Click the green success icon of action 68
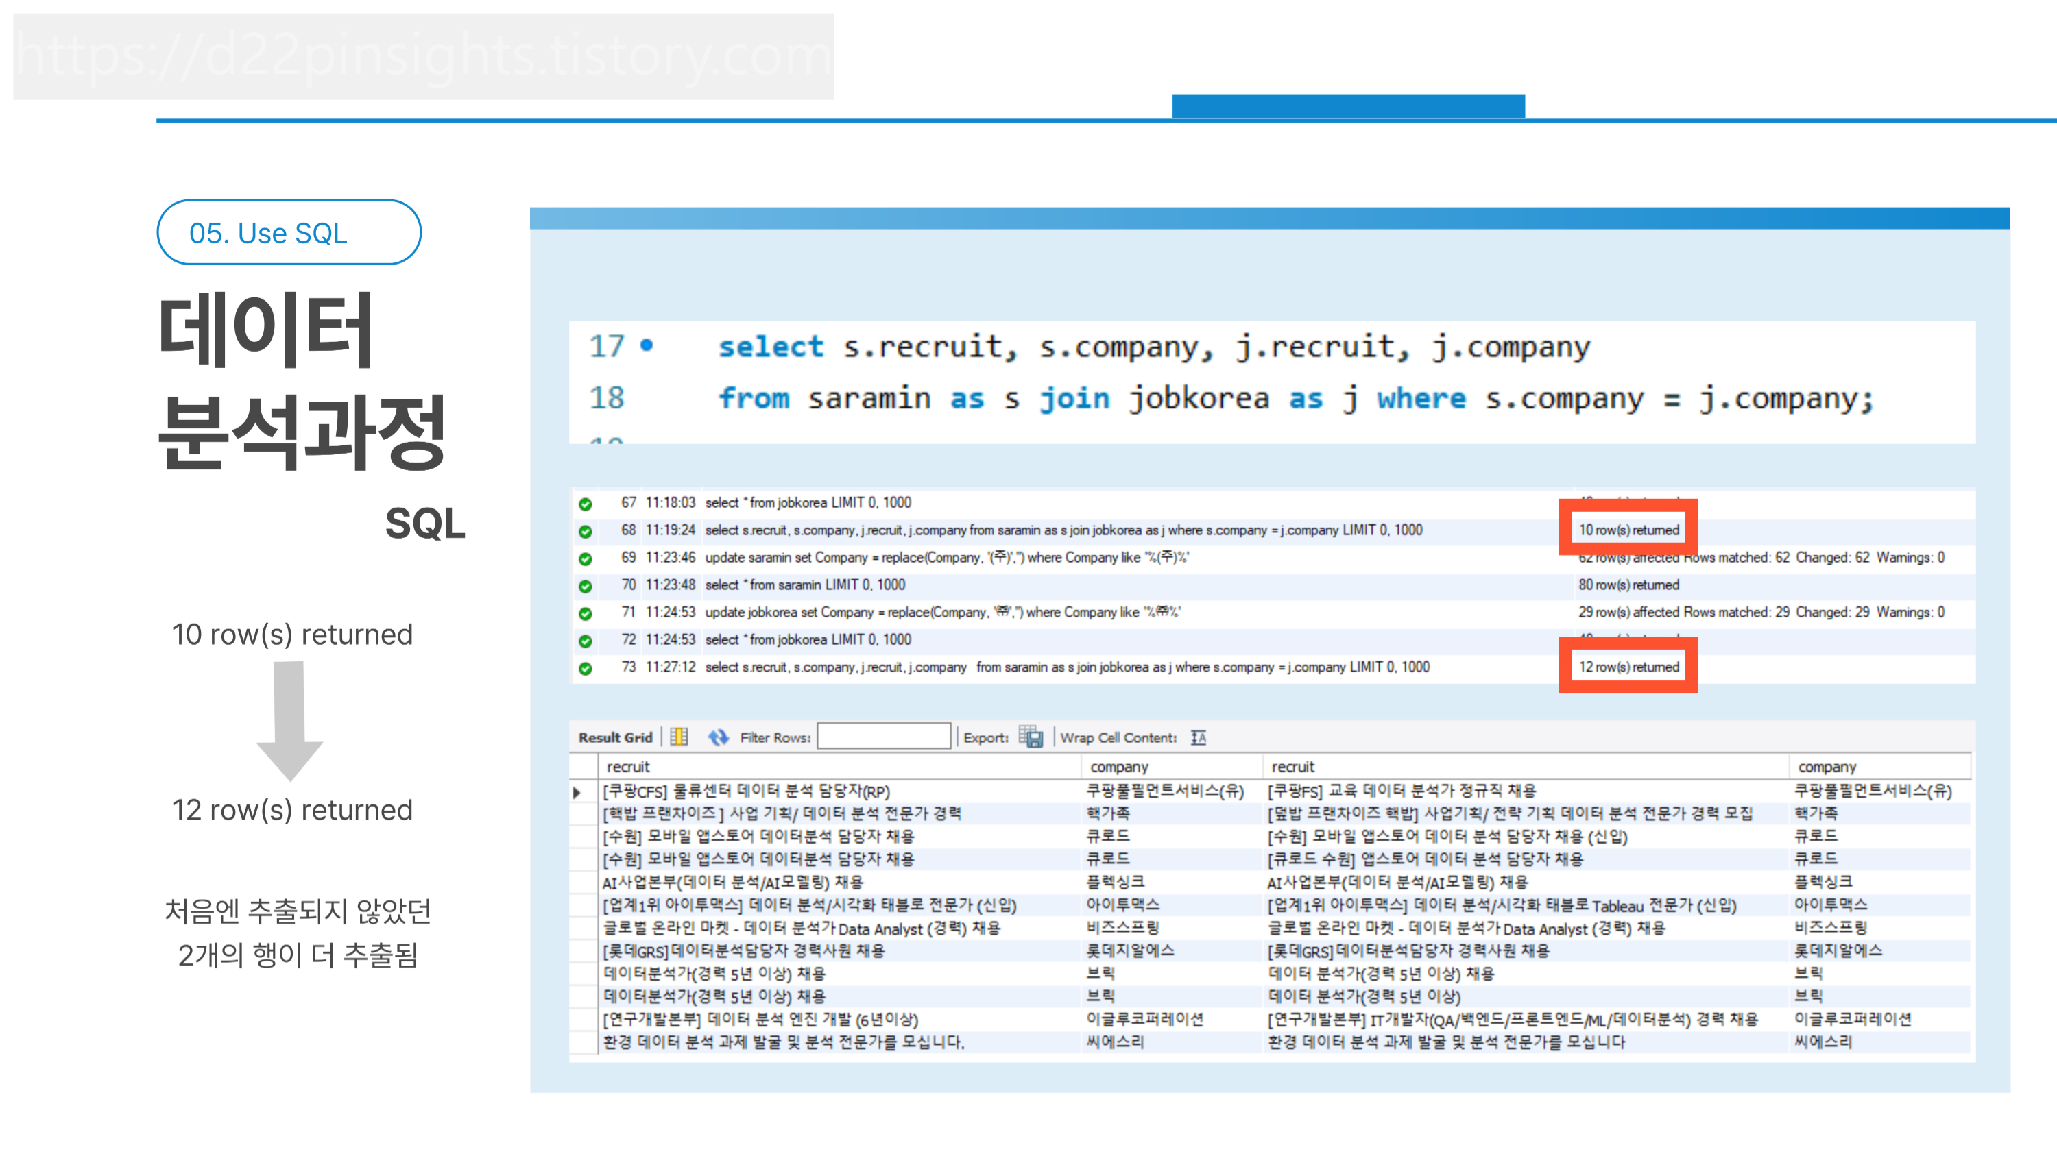 [586, 531]
